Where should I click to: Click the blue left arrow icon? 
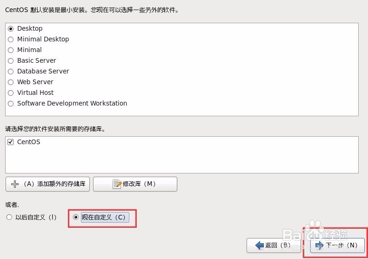tap(260, 246)
